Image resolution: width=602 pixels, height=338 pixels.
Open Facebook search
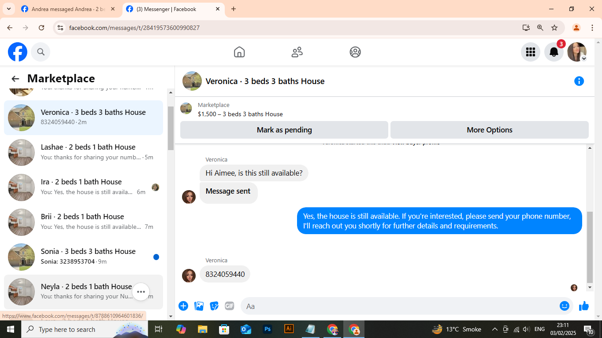(x=41, y=52)
